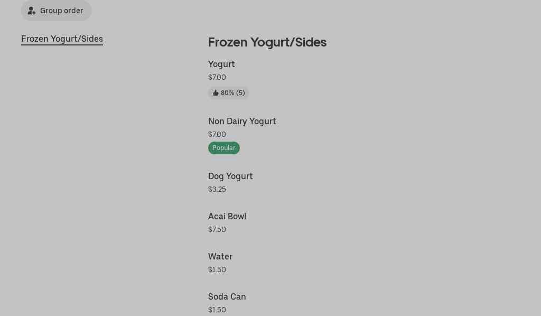The image size is (541, 316).
Task: Click the thumbs-up icon on Yogurt rating
Action: (216, 92)
